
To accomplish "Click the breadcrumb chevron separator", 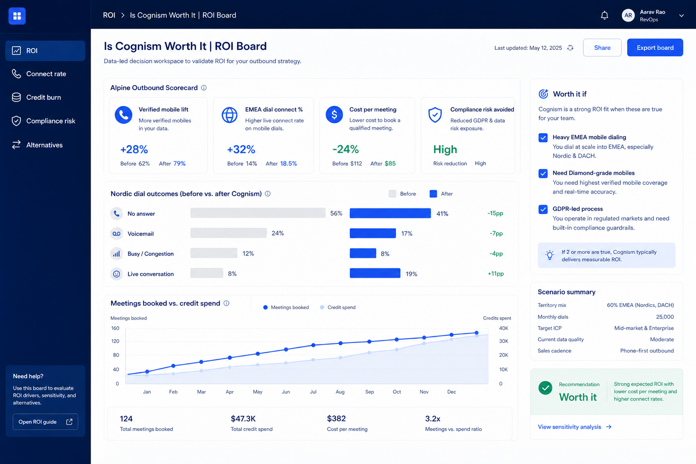I will click(123, 15).
